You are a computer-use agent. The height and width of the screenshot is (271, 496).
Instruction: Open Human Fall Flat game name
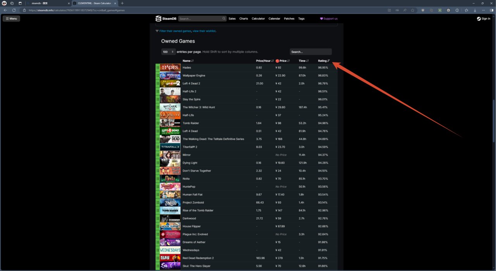click(193, 195)
